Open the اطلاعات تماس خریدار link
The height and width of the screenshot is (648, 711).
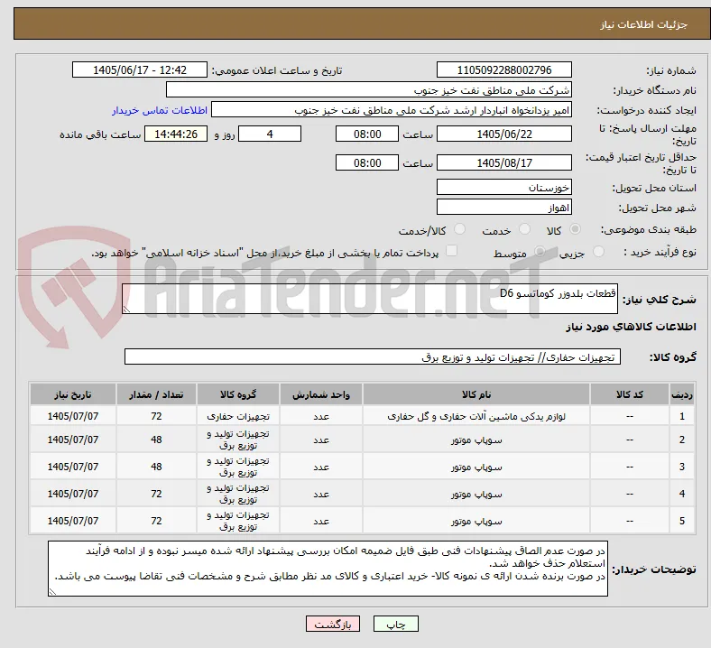pyautogui.click(x=160, y=110)
